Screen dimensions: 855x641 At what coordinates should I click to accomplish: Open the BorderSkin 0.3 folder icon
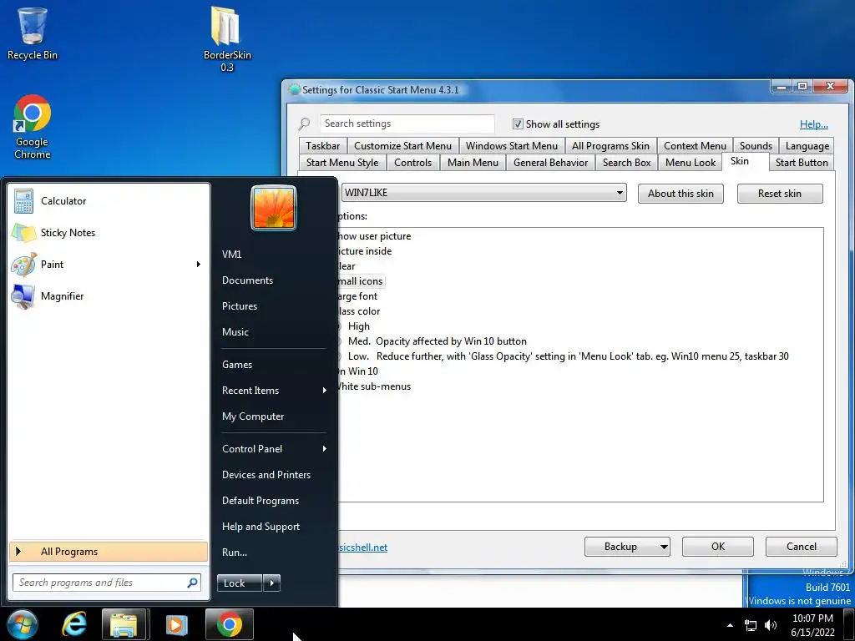pos(227,39)
